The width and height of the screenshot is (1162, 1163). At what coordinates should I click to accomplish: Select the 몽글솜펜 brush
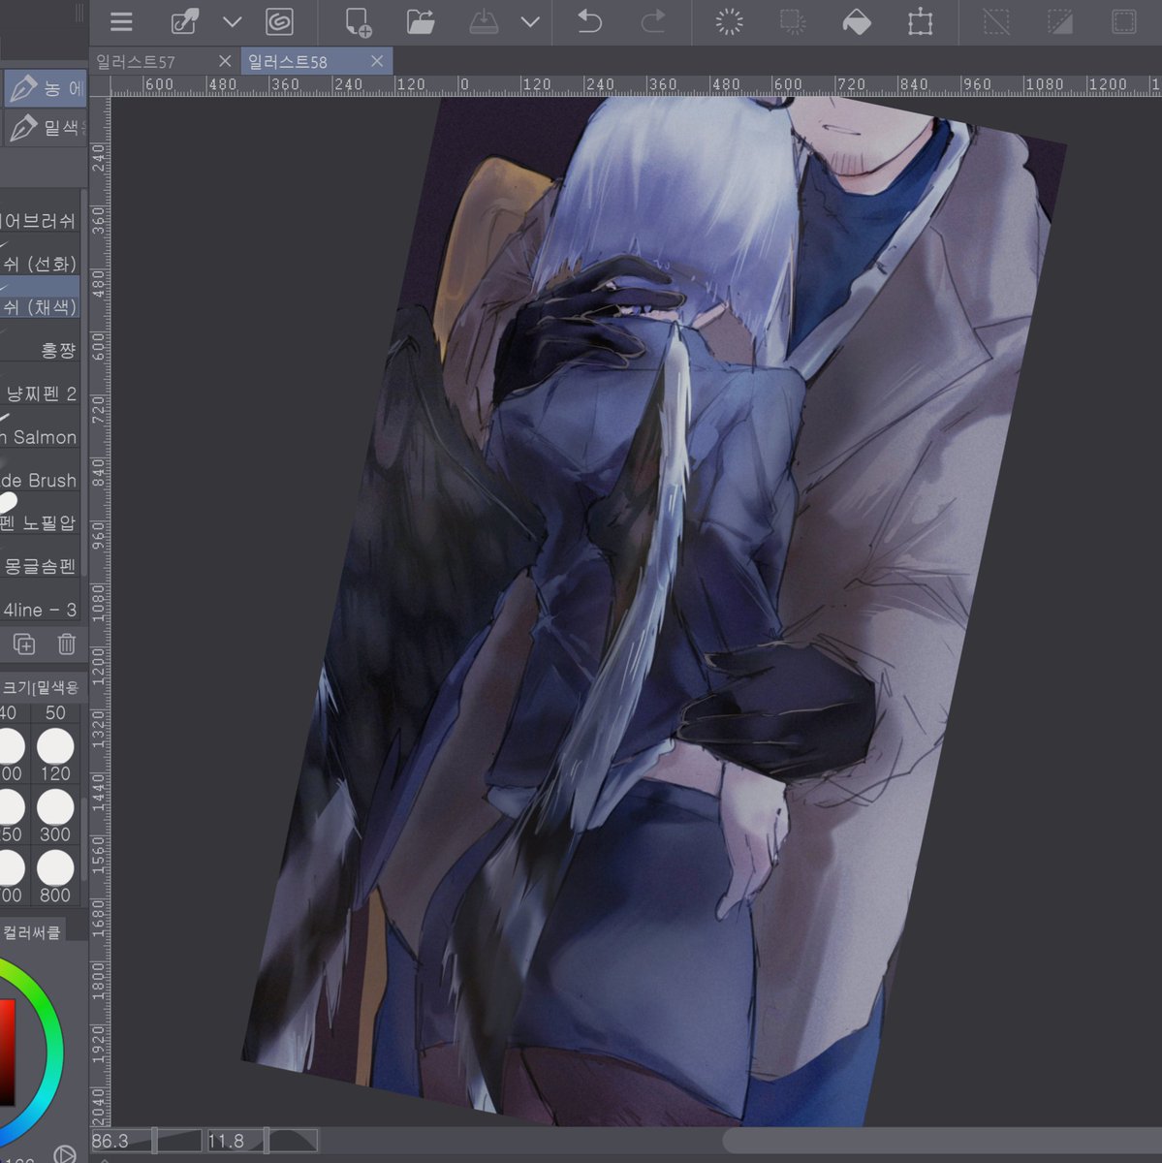pyautogui.click(x=40, y=566)
